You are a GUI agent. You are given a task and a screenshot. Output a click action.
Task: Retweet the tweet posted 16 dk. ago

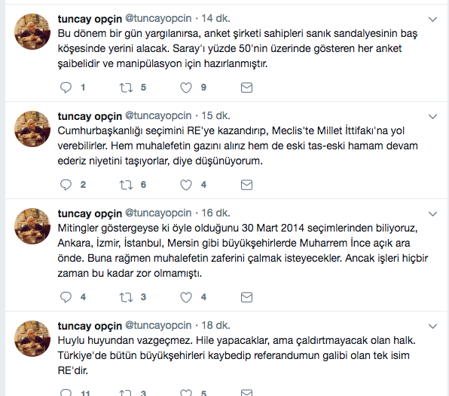pyautogui.click(x=126, y=297)
